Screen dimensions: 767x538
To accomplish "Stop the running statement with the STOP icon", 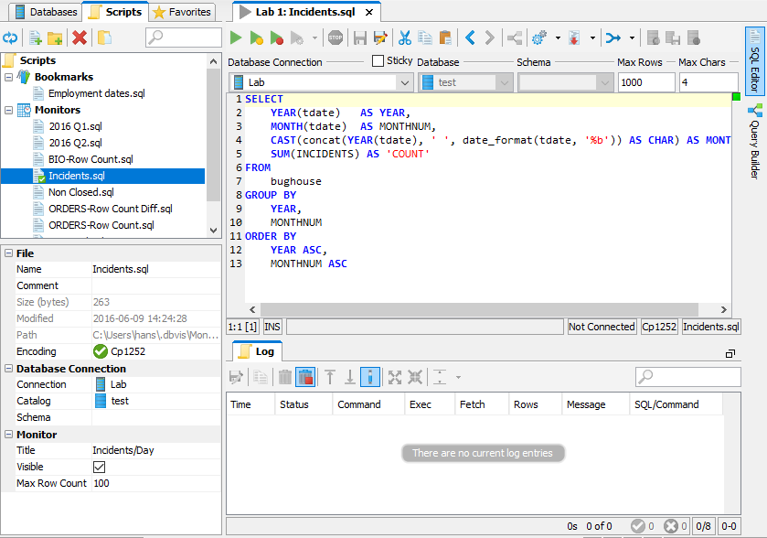I will pyautogui.click(x=336, y=38).
